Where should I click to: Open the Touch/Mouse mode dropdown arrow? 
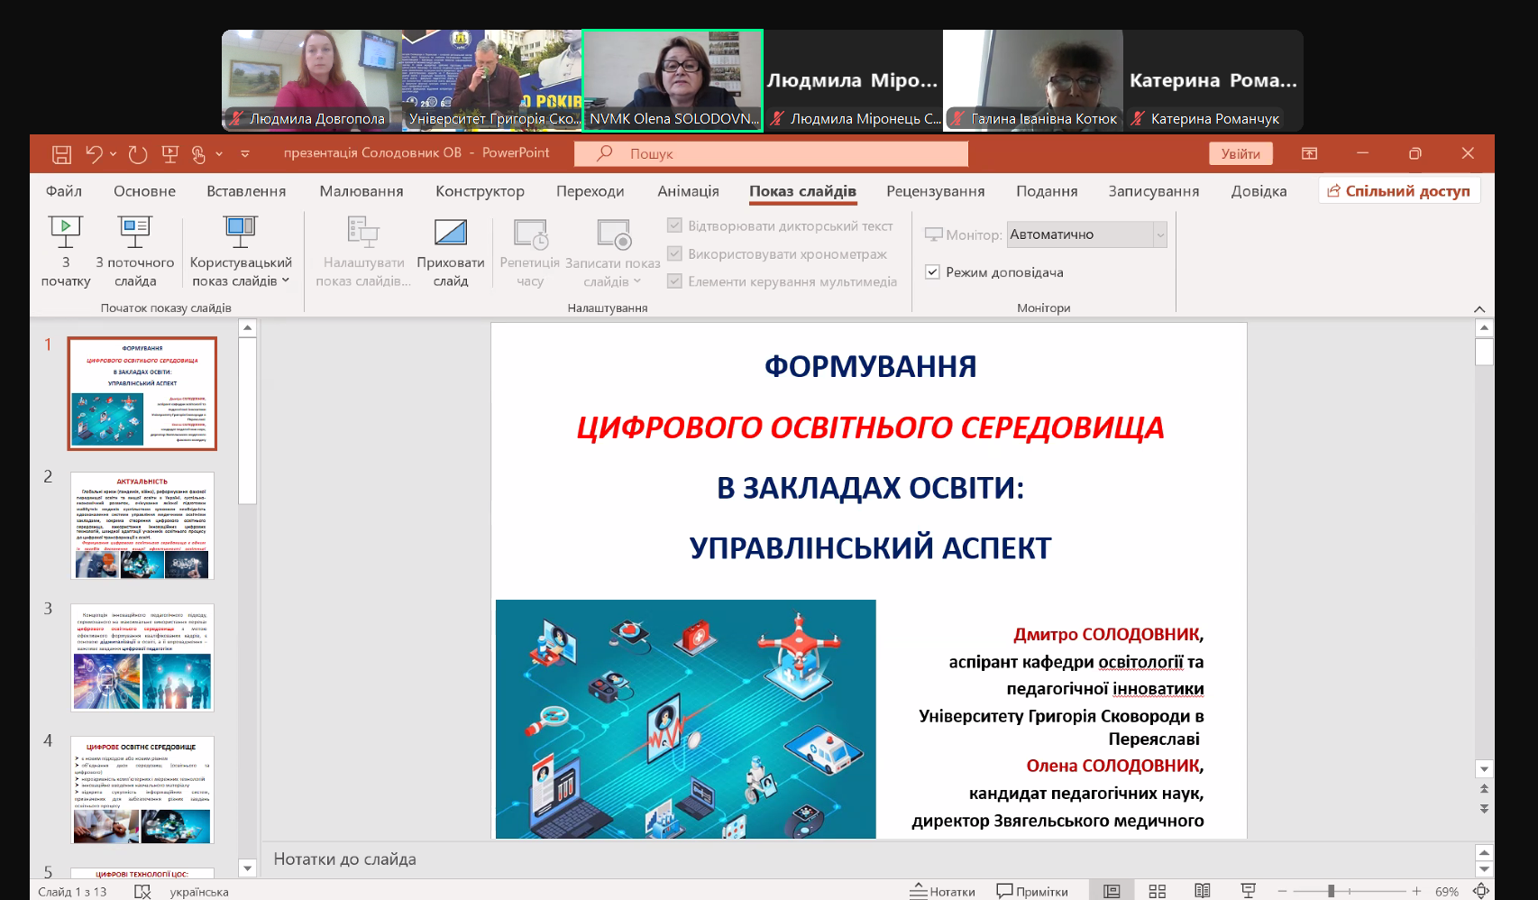(x=219, y=154)
